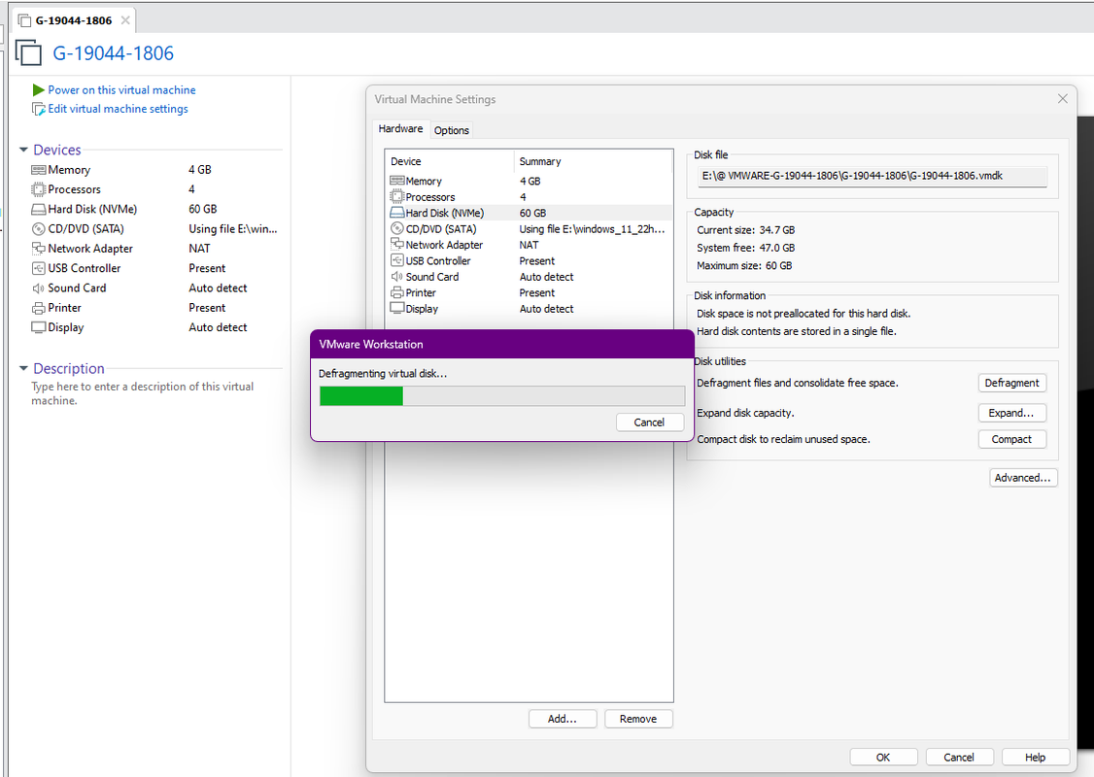Open Advanced... disk settings
The height and width of the screenshot is (777, 1094).
1023,478
